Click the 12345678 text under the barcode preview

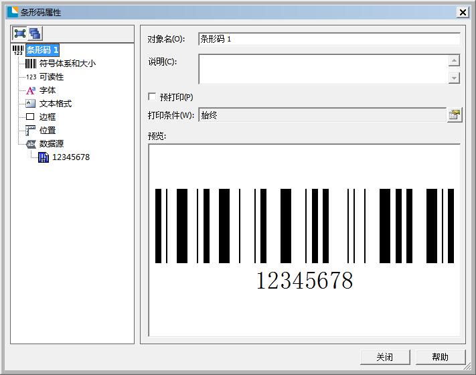(x=305, y=281)
